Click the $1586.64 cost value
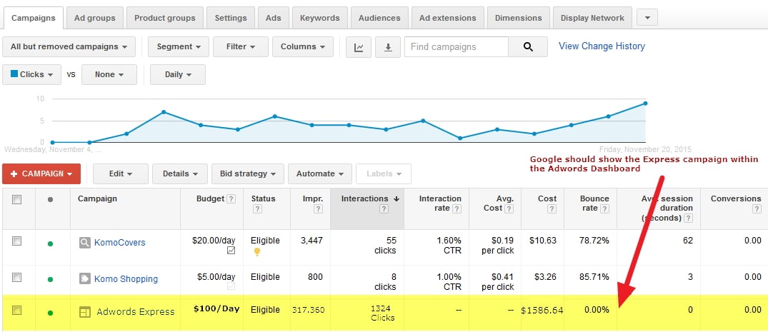The height and width of the screenshot is (332, 768). tap(542, 310)
